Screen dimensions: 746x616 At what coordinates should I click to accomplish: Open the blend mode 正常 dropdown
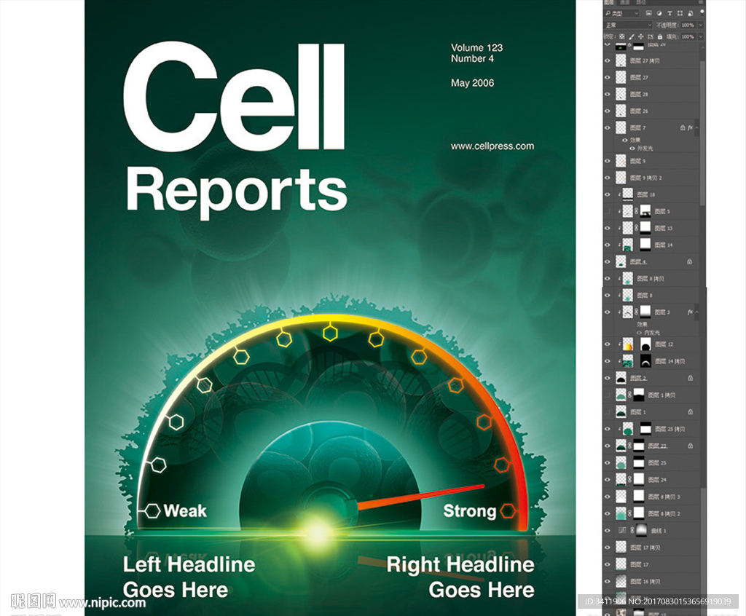click(628, 25)
